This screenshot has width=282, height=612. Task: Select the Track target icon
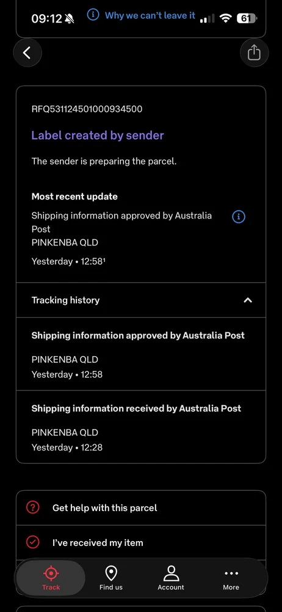pos(51,574)
